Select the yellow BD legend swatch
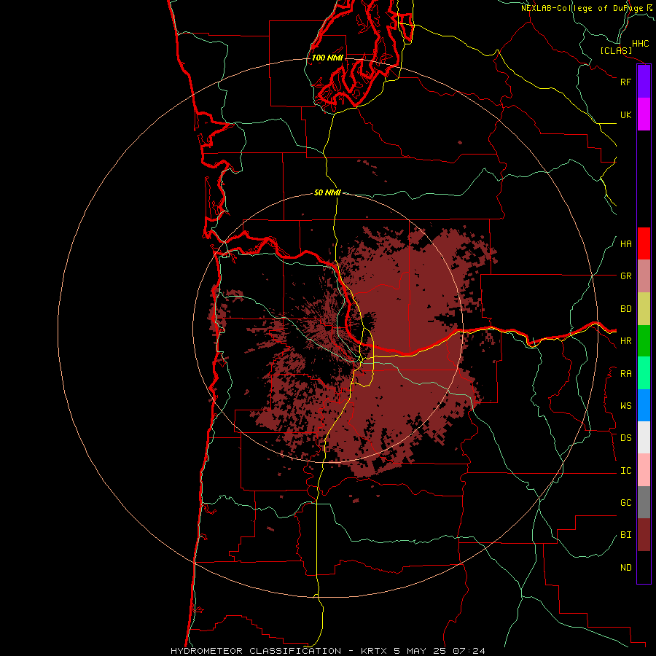This screenshot has width=656, height=656. [644, 308]
